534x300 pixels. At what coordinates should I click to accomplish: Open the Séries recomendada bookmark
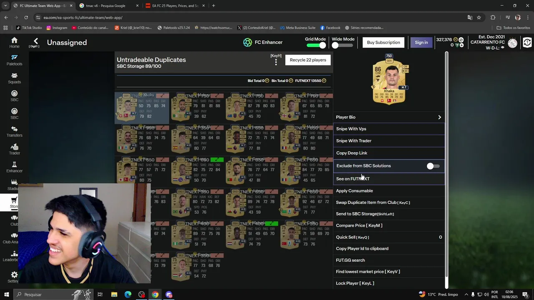click(364, 28)
